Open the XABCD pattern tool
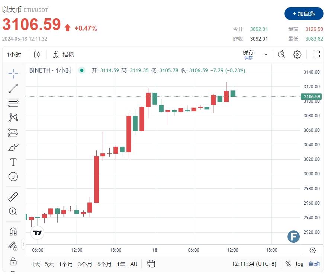This screenshot has height=274, width=325. (13, 118)
